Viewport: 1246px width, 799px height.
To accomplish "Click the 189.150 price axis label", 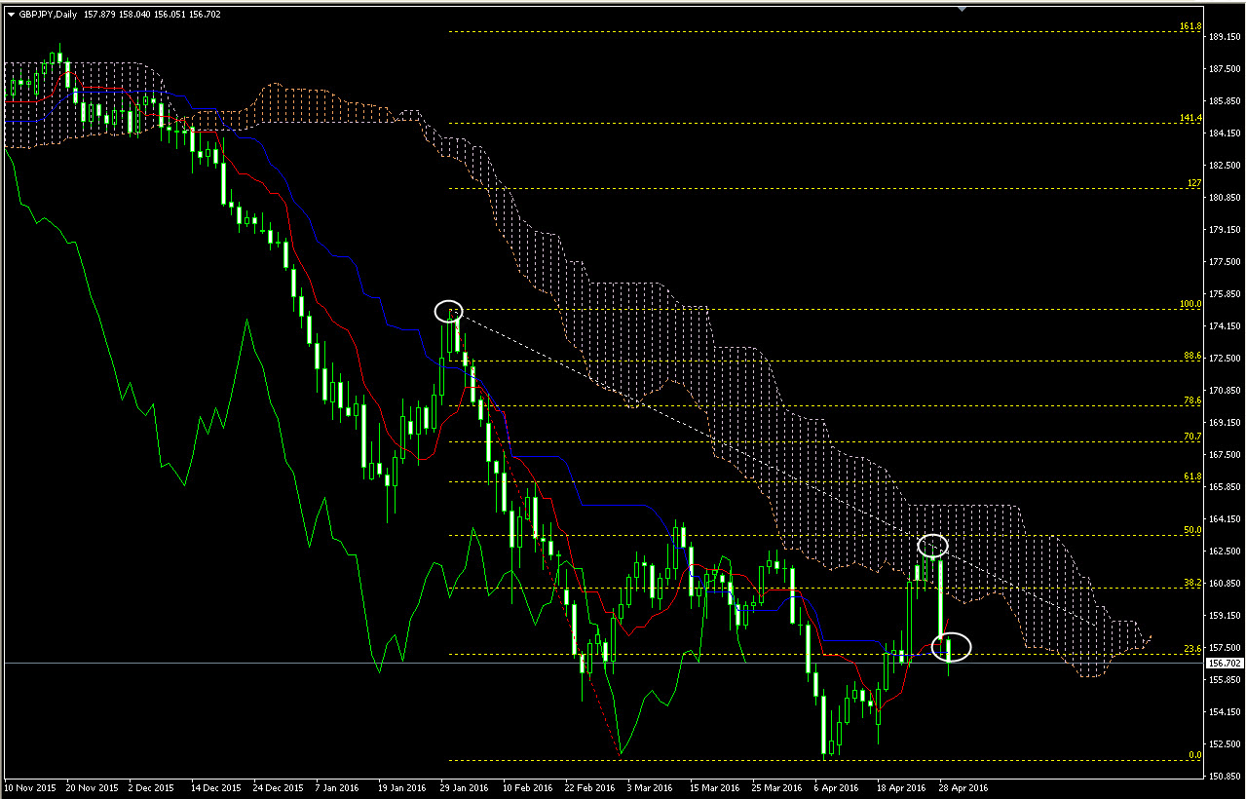I will (1225, 37).
